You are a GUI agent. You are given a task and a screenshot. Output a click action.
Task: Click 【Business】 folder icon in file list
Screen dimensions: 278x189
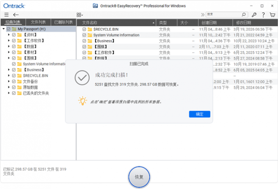point(90,41)
